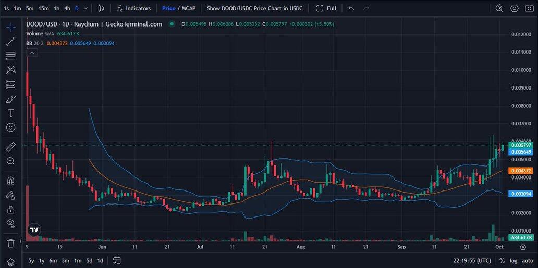Open the chart settings gear
This screenshot has width=538, height=268.
pos(514,8)
